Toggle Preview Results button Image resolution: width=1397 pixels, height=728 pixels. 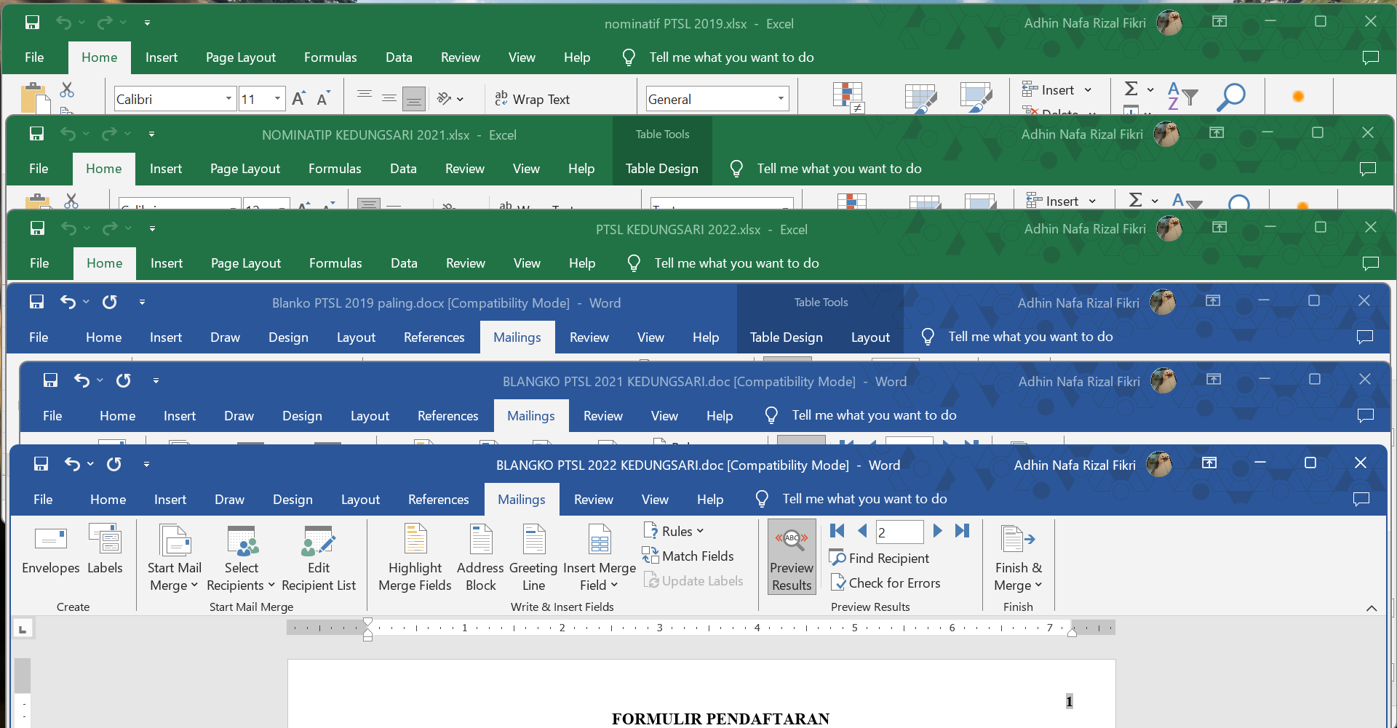coord(792,557)
